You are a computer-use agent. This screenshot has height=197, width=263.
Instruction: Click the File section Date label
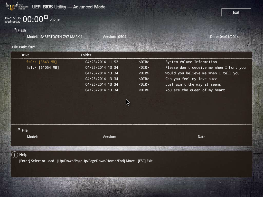pos(202,137)
